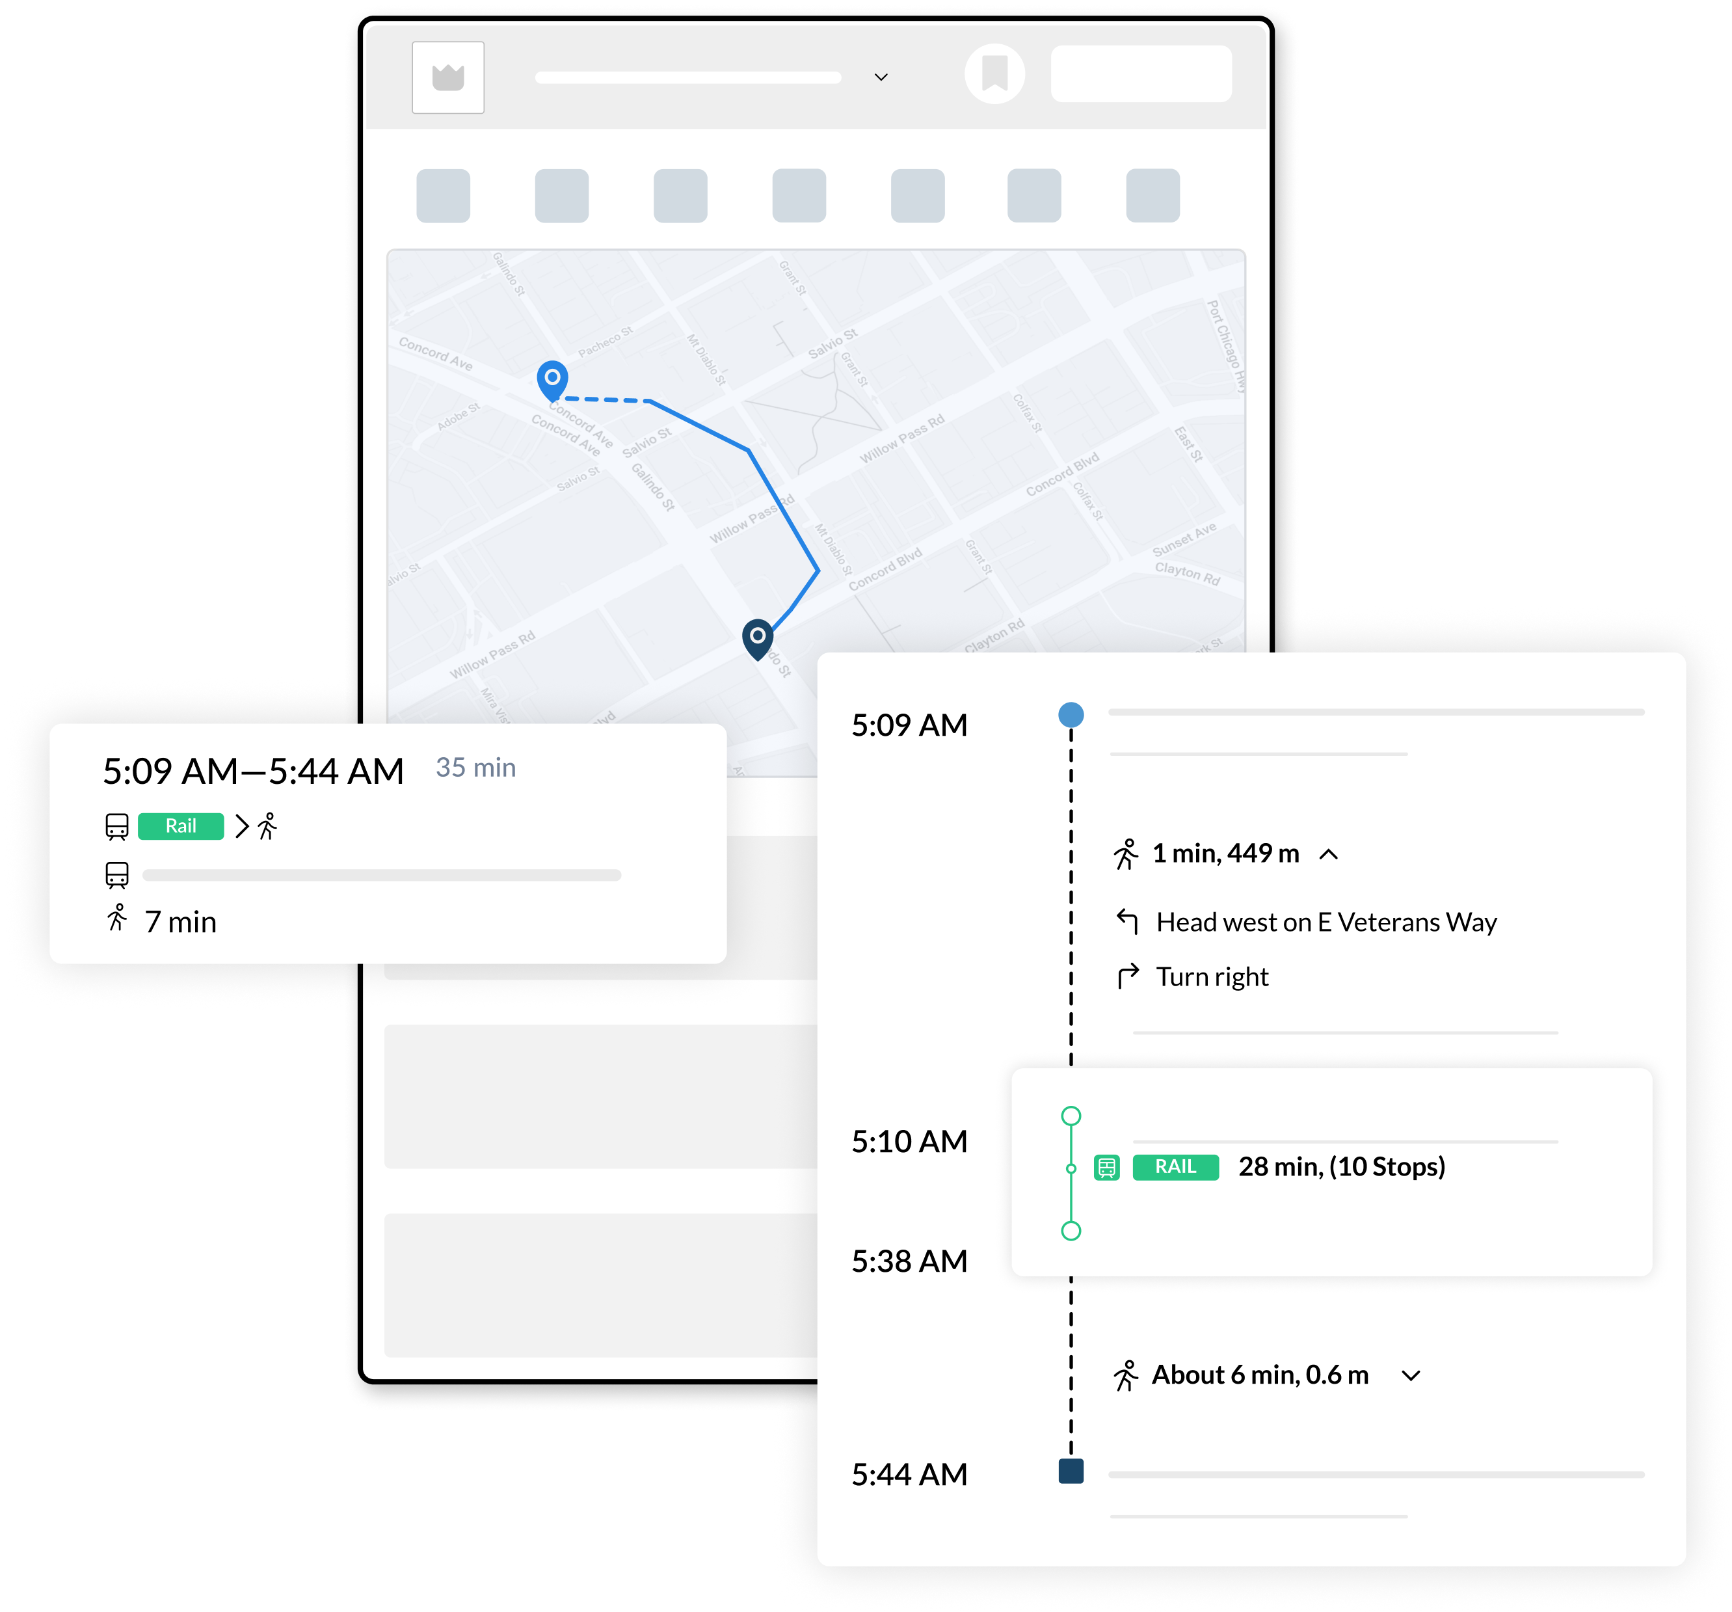Image resolution: width=1732 pixels, height=1612 pixels.
Task: Click walking icon after Rail chevron
Action: (x=267, y=826)
